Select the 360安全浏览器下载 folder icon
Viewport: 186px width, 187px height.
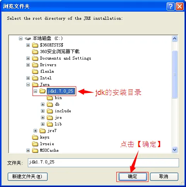35,51
